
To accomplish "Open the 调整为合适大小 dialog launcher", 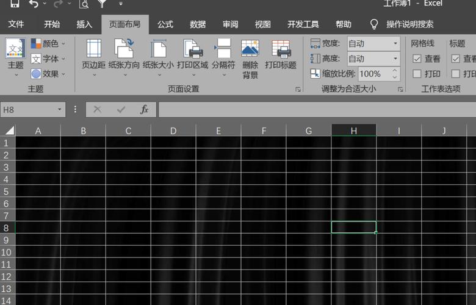I will 401,89.
